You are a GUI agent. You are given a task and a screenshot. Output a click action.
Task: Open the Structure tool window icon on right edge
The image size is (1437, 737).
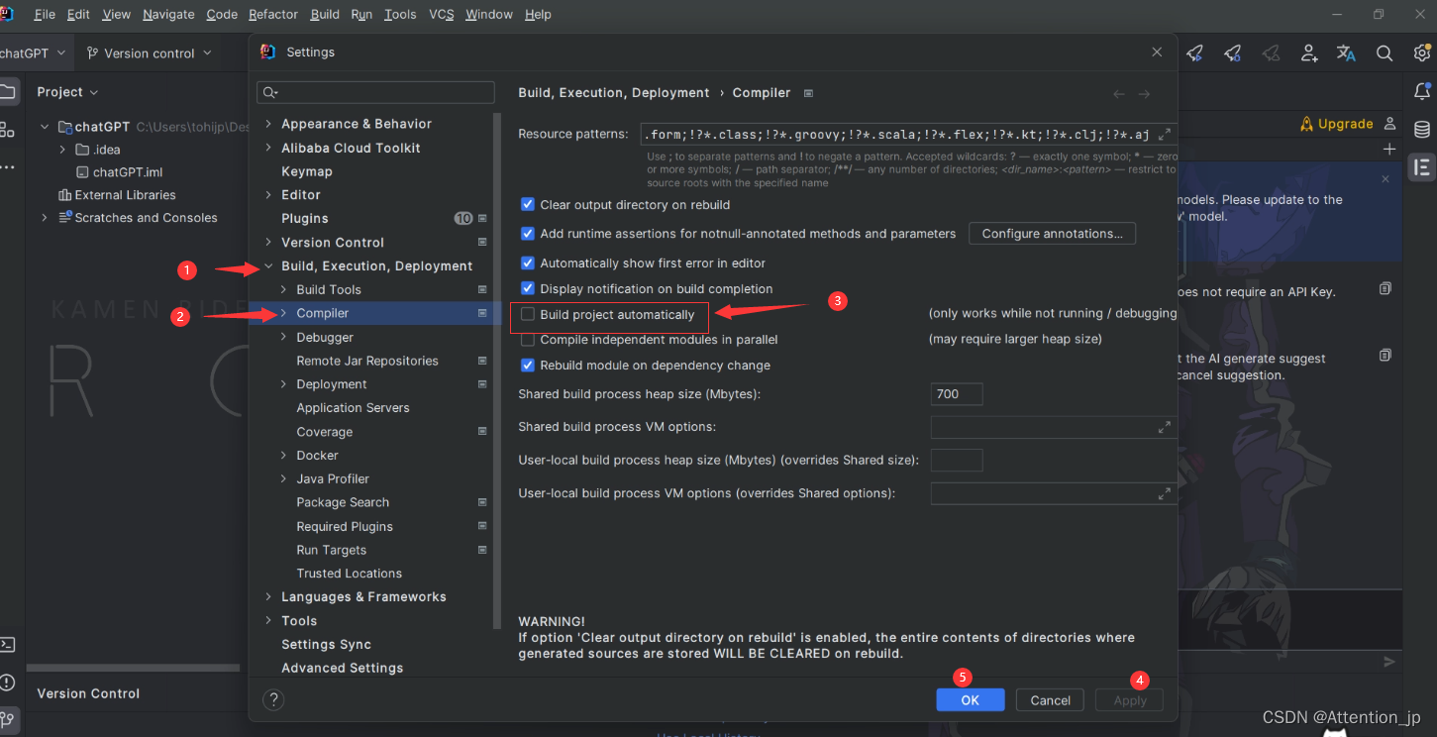(1423, 167)
